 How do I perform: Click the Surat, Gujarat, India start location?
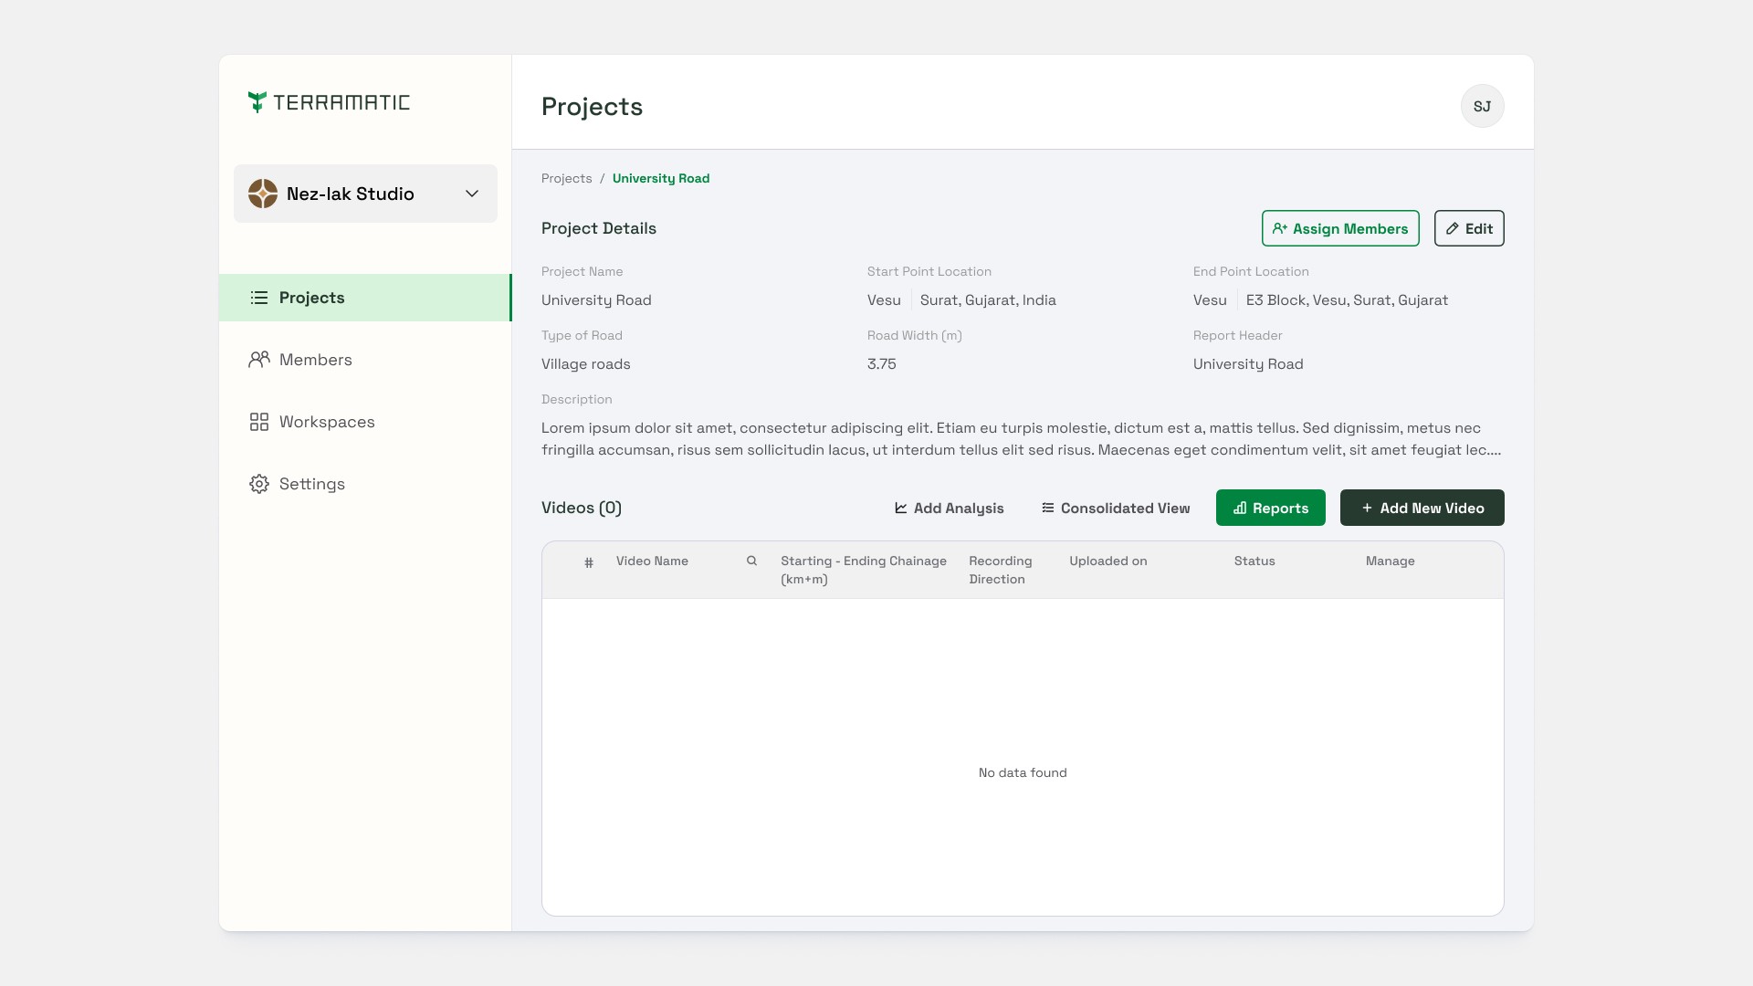(988, 300)
